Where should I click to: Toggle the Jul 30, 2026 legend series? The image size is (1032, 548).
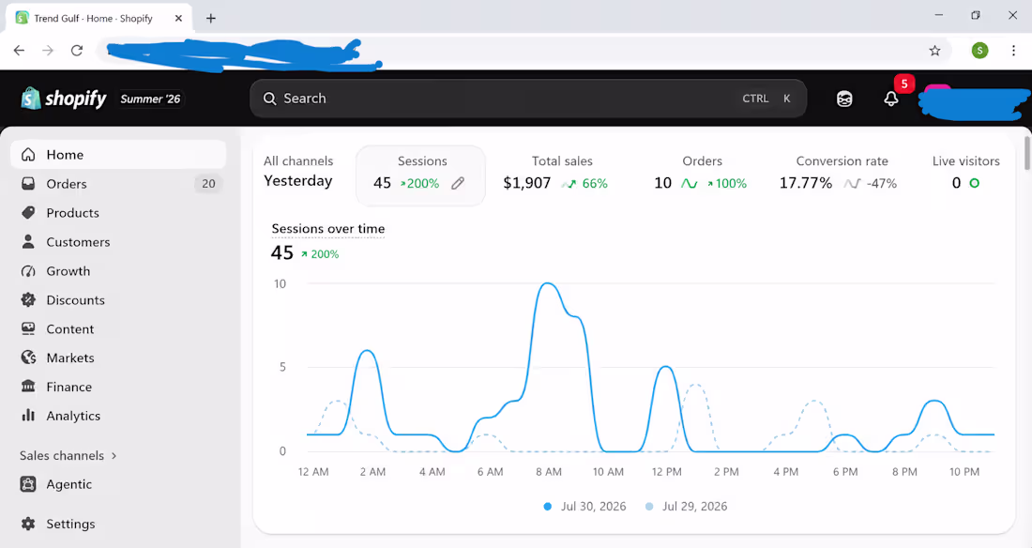585,507
